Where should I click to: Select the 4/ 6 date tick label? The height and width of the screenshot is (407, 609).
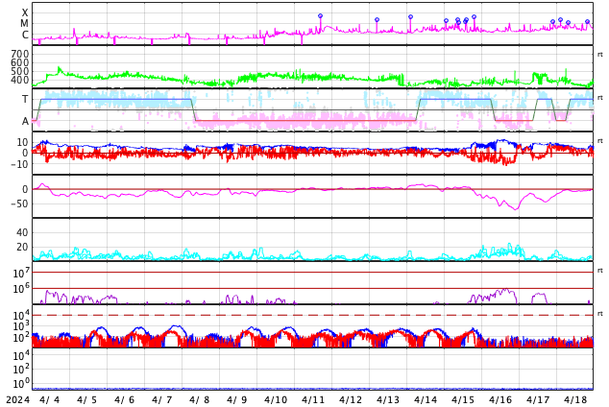[124, 399]
